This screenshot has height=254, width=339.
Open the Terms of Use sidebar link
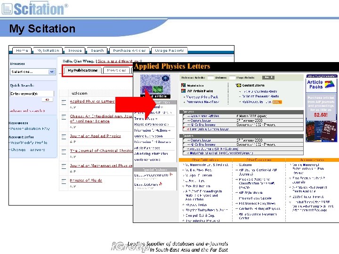144,119
